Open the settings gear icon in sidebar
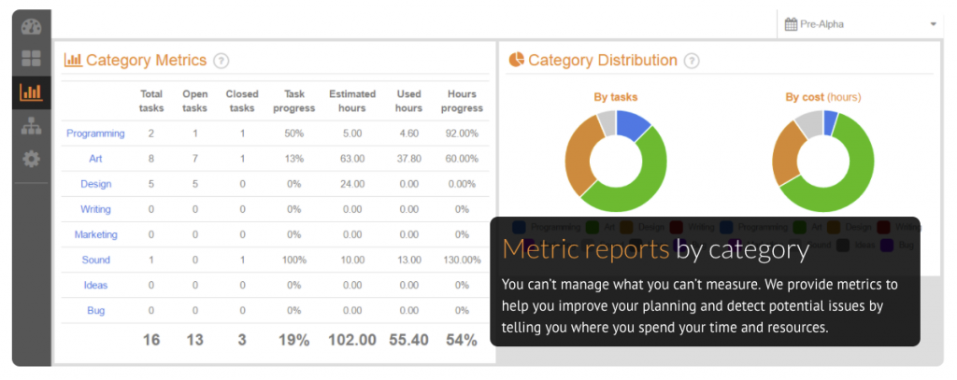Image resolution: width=957 pixels, height=380 pixels. click(31, 160)
